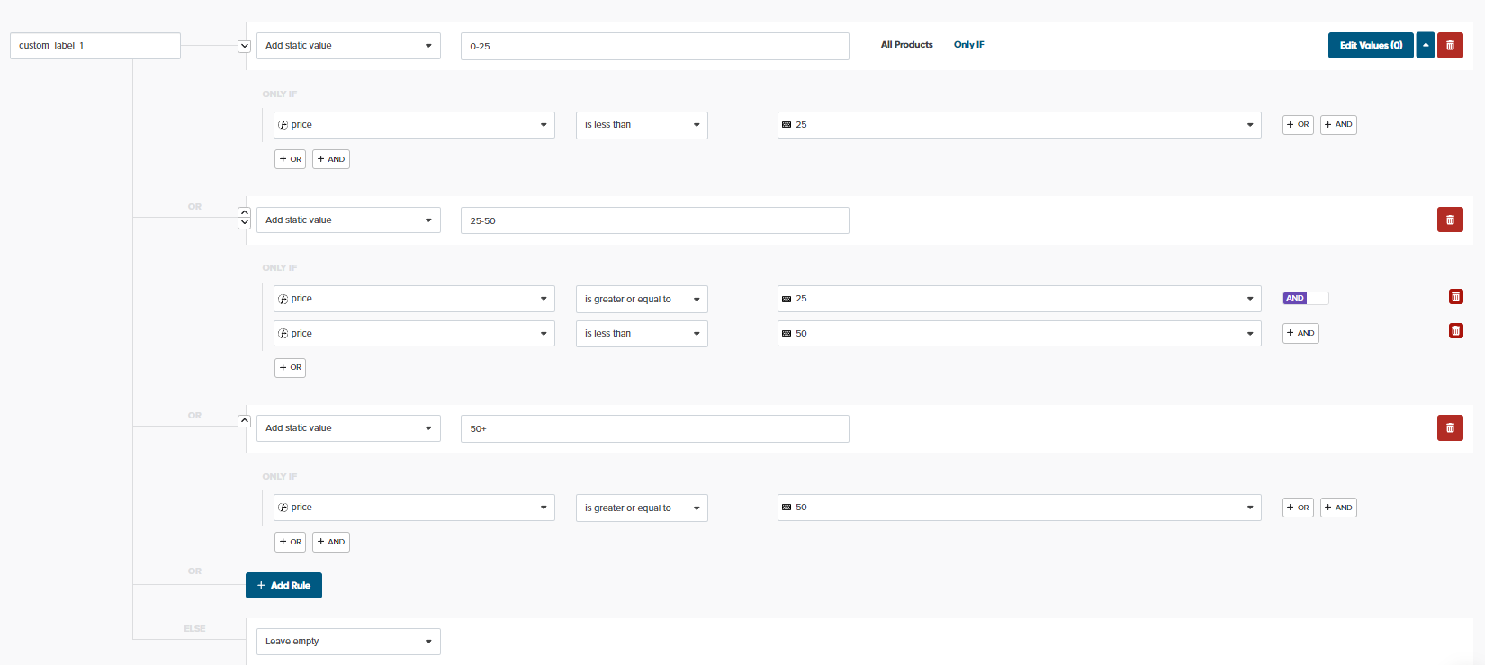Edit the static value field containing 50+

pos(655,428)
